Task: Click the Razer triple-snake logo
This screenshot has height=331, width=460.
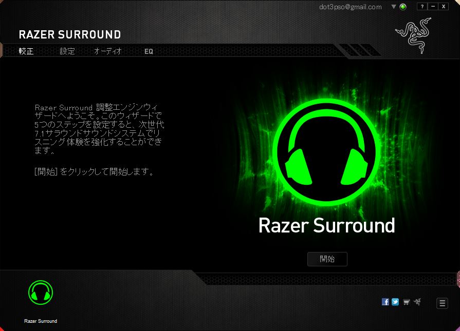Action: [x=414, y=35]
